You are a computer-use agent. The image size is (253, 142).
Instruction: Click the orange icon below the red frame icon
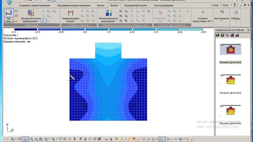point(16,21)
